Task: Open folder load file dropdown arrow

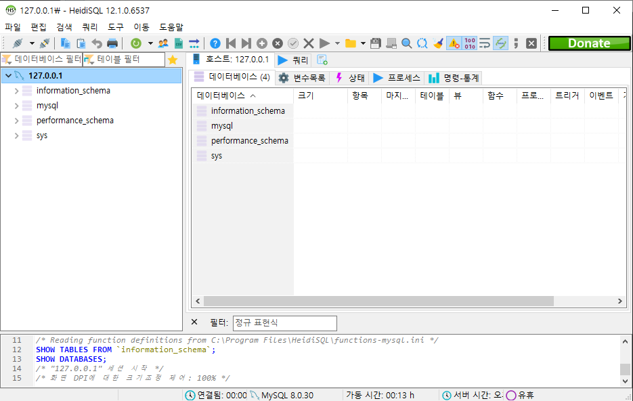Action: click(x=363, y=43)
